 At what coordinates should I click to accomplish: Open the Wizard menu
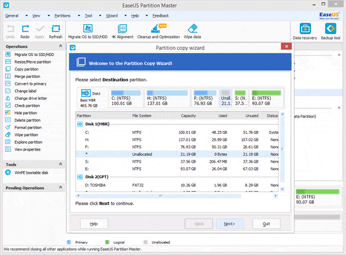(112, 16)
